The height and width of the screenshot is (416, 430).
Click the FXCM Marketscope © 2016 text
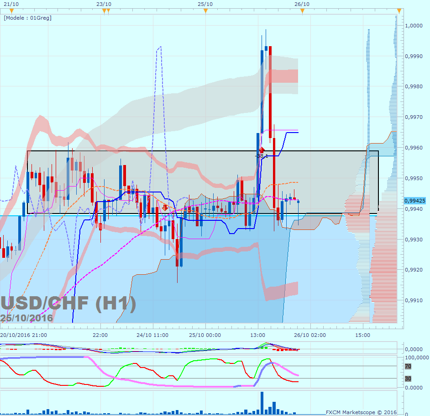361,412
